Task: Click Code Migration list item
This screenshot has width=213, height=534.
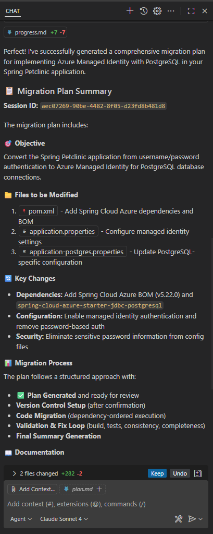Action: (x=91, y=416)
